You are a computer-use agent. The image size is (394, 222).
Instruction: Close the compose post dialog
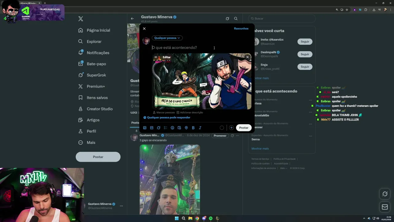tap(144, 29)
